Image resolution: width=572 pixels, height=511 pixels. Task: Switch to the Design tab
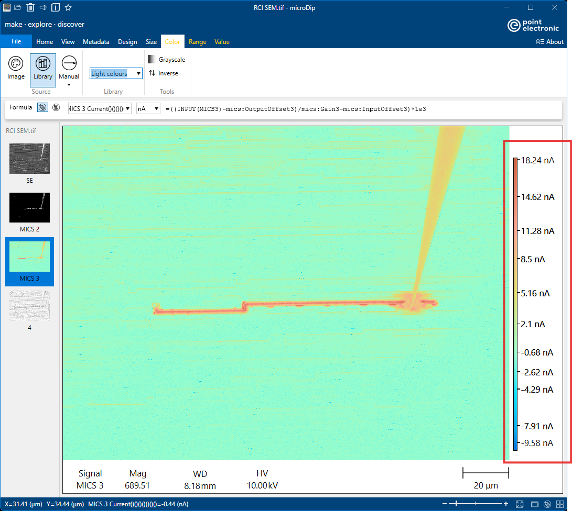[x=127, y=42]
